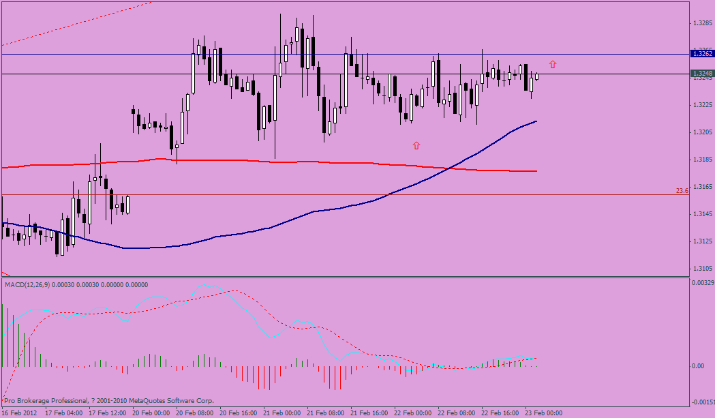Click the 16 Feb 2012 date label
The image size is (715, 418).
pyautogui.click(x=20, y=413)
